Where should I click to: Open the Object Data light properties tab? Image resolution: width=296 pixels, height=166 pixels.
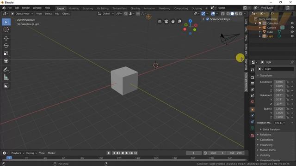click(x=253, y=128)
